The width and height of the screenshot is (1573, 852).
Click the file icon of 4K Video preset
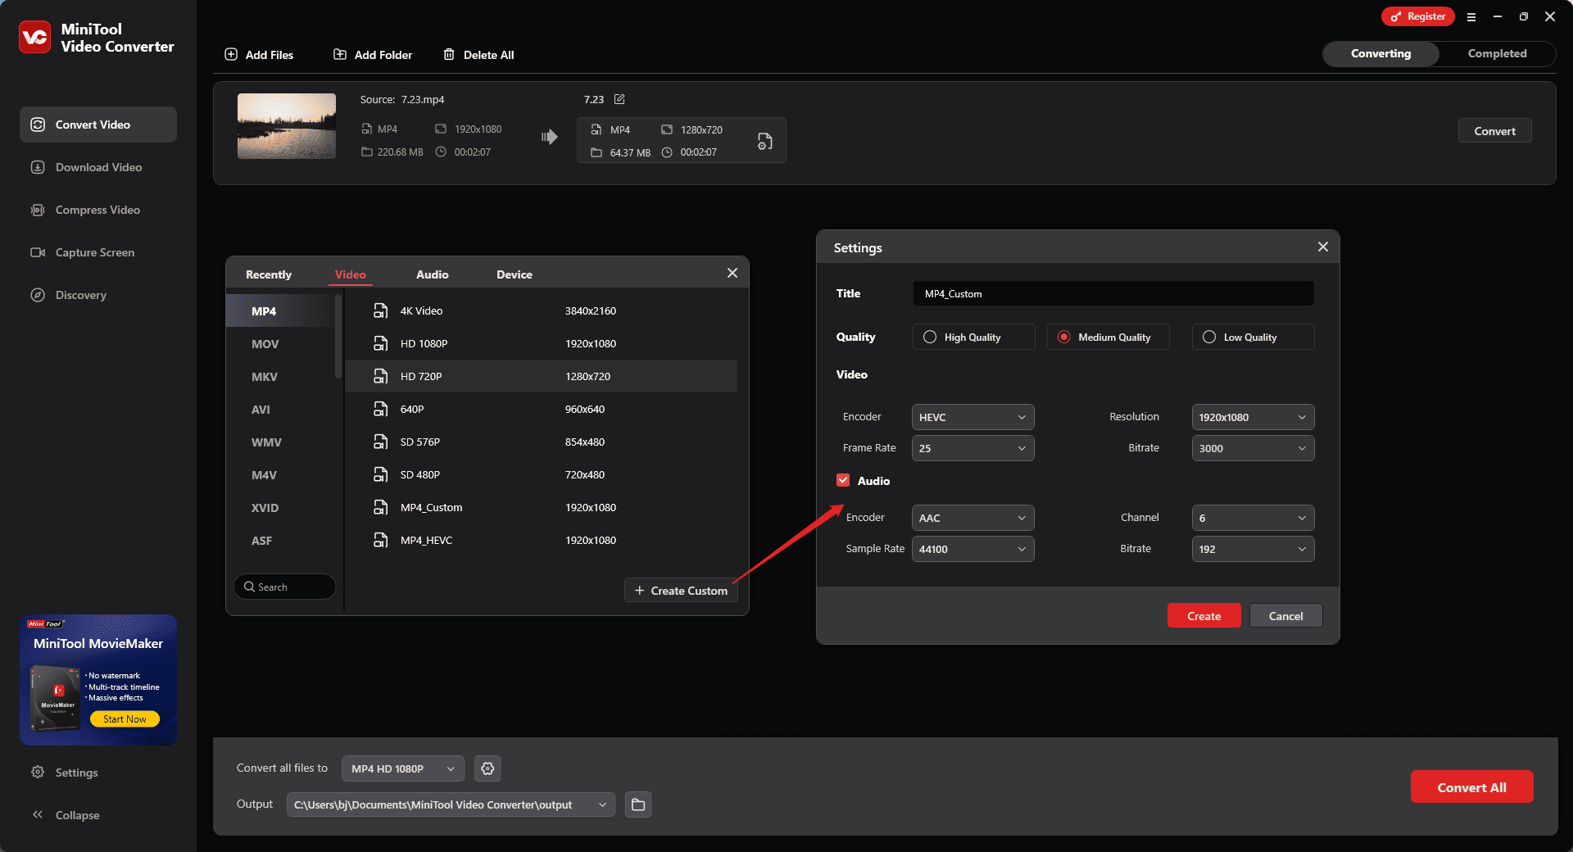coord(380,310)
